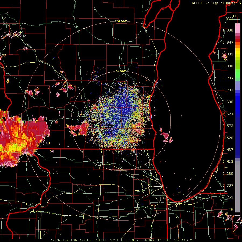Click the 0.253 scale value

point(228,197)
